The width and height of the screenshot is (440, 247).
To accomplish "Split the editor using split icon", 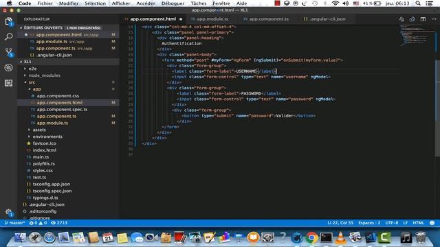I will [x=423, y=19].
